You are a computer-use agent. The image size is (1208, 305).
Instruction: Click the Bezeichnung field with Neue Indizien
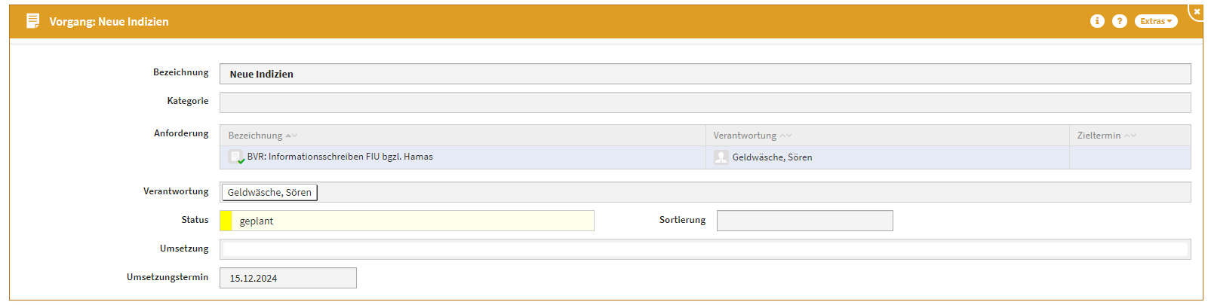pyautogui.click(x=705, y=74)
